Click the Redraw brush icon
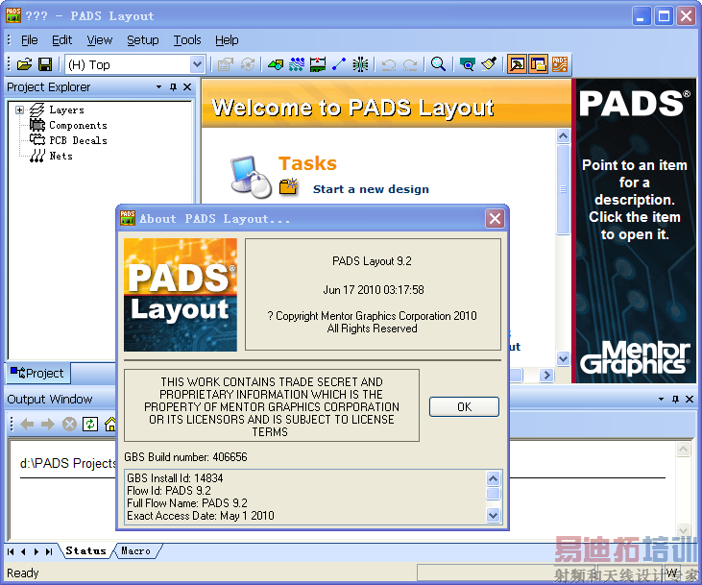This screenshot has height=585, width=702. pos(489,65)
